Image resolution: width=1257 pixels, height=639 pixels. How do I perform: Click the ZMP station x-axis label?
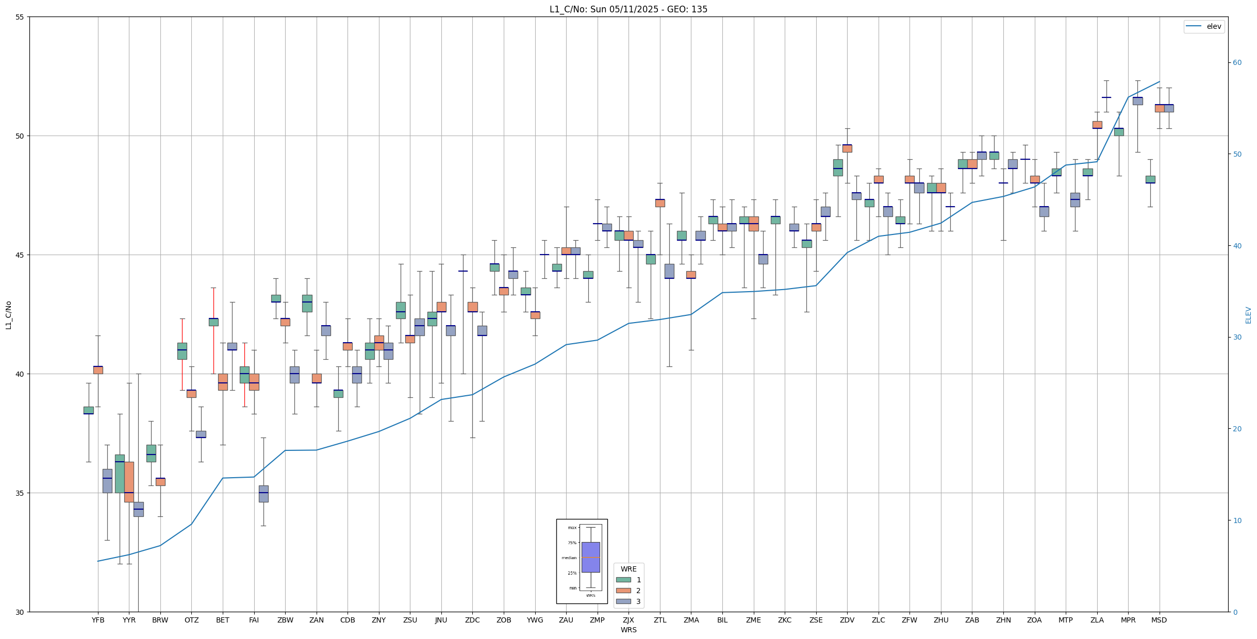coord(597,620)
